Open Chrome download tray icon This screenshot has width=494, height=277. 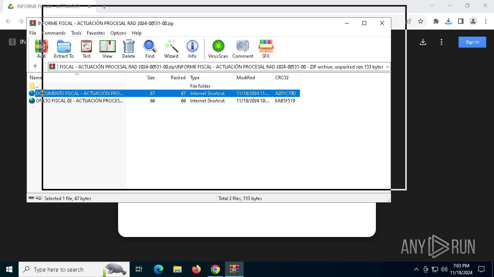point(448,21)
